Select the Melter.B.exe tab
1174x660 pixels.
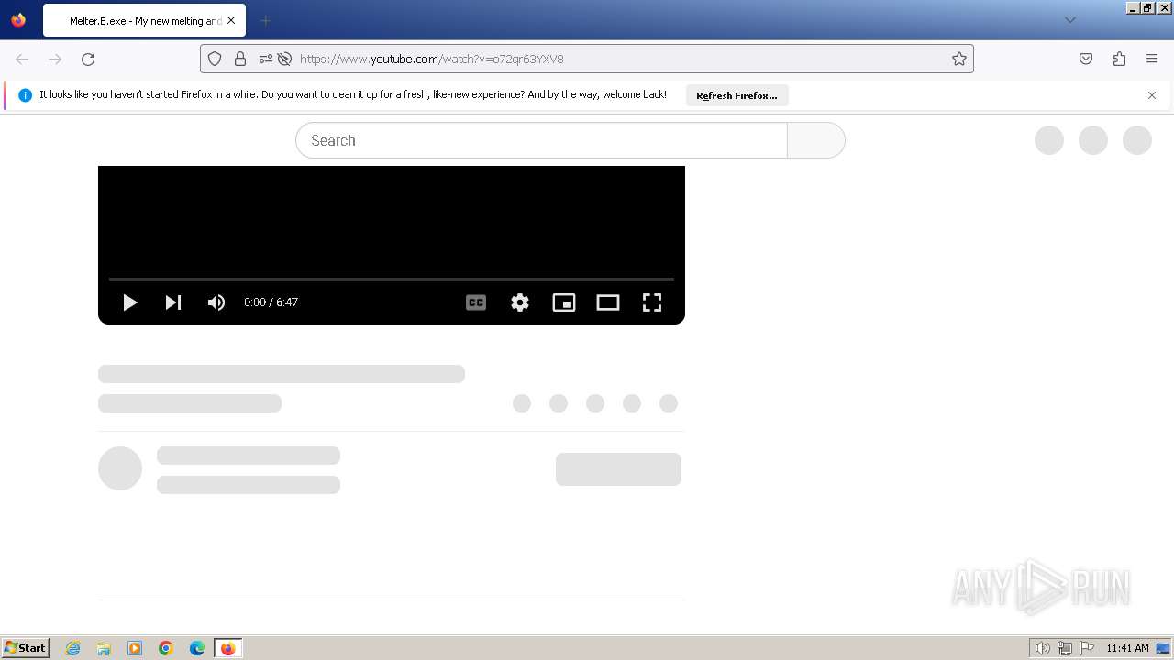tap(144, 20)
